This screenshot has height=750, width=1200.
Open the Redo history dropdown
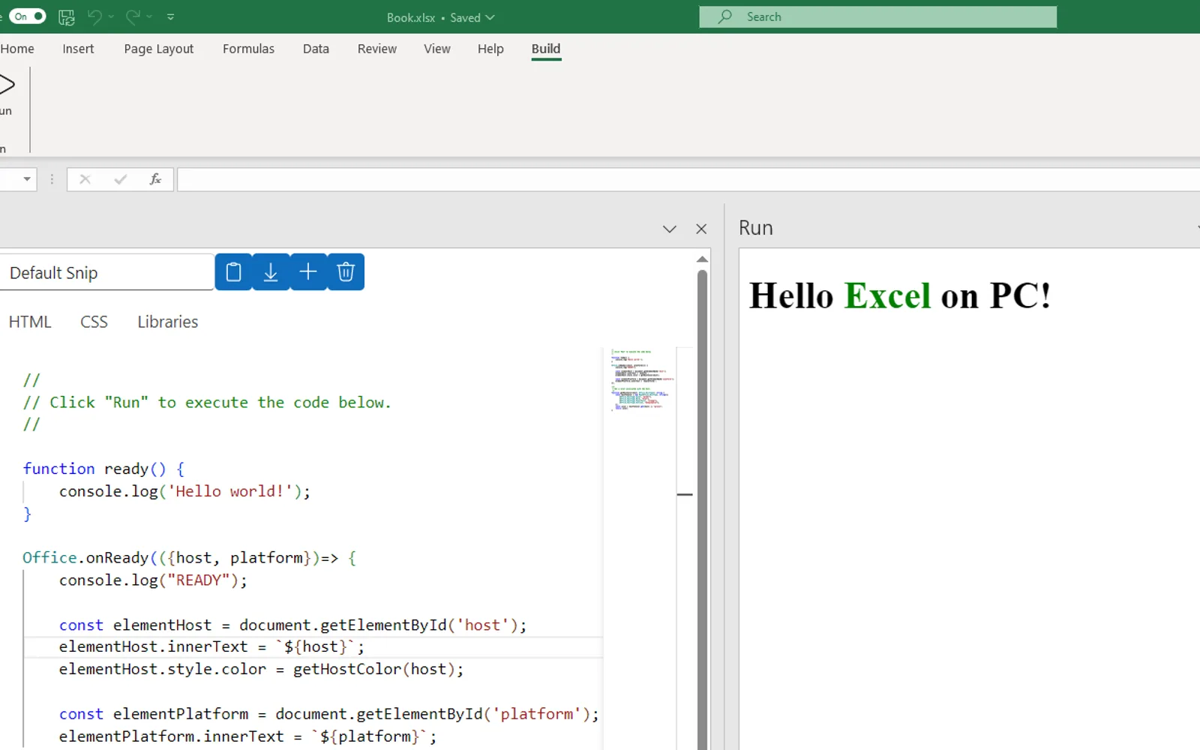pos(149,16)
